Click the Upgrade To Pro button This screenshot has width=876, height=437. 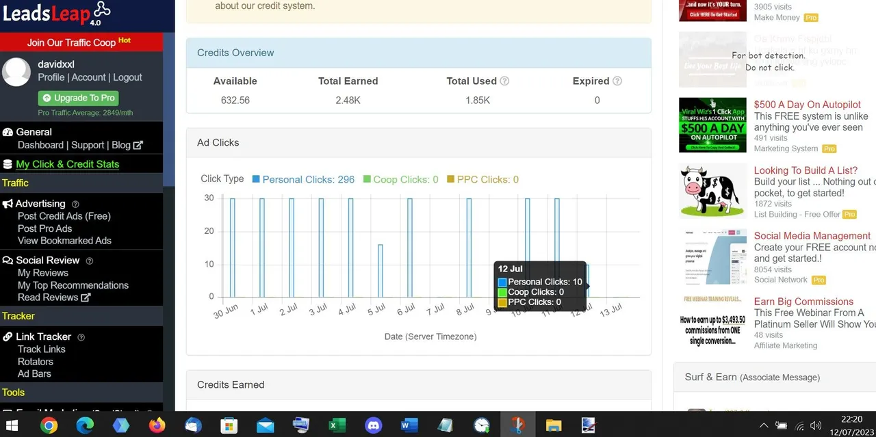tap(78, 98)
